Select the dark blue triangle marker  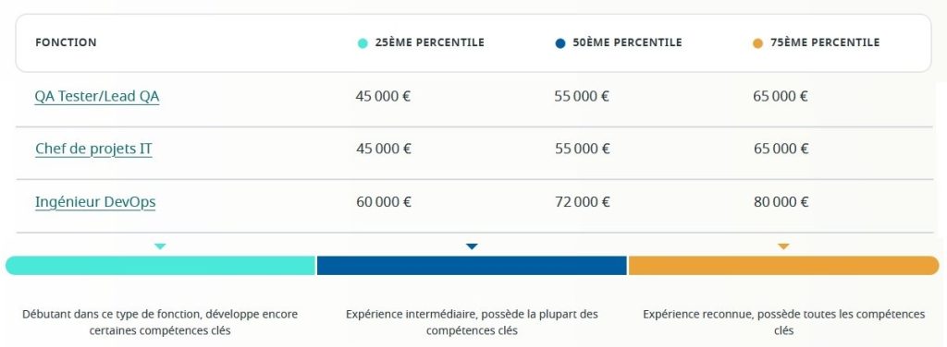[472, 246]
